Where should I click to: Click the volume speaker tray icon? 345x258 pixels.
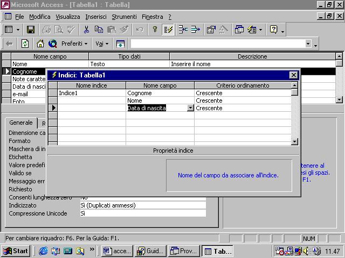click(x=306, y=251)
